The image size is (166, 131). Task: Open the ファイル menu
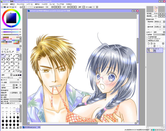(x=5, y=4)
